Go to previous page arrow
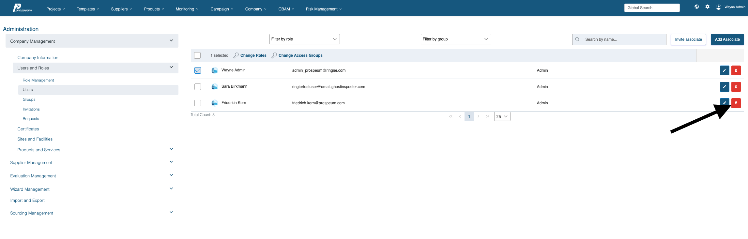Image resolution: width=748 pixels, height=239 pixels. coord(460,116)
